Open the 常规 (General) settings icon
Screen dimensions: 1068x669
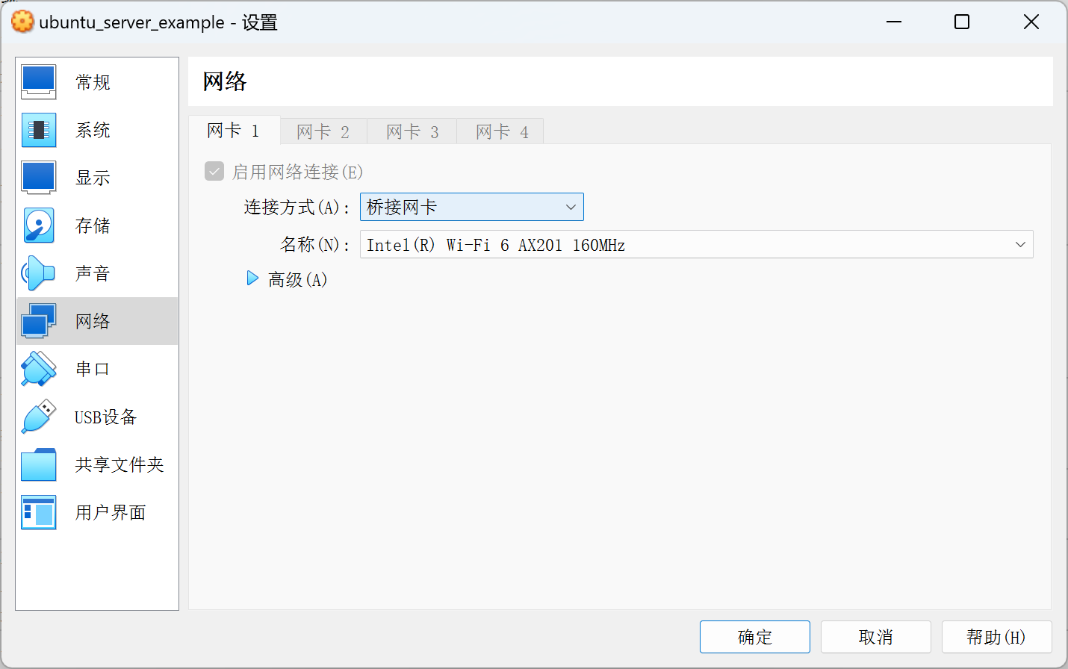click(39, 82)
